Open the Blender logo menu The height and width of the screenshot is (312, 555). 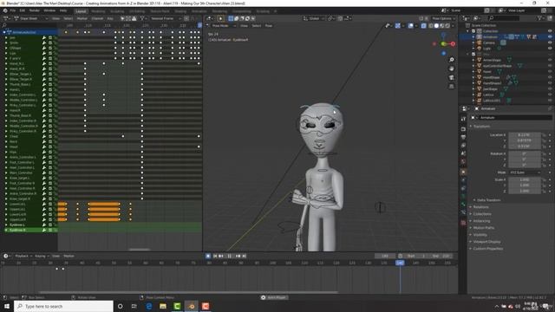5,11
